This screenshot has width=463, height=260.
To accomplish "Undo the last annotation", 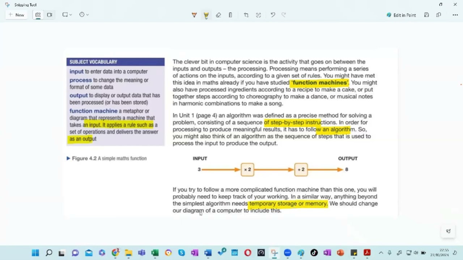I will (273, 15).
